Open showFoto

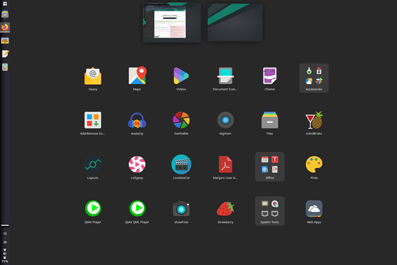181,211
